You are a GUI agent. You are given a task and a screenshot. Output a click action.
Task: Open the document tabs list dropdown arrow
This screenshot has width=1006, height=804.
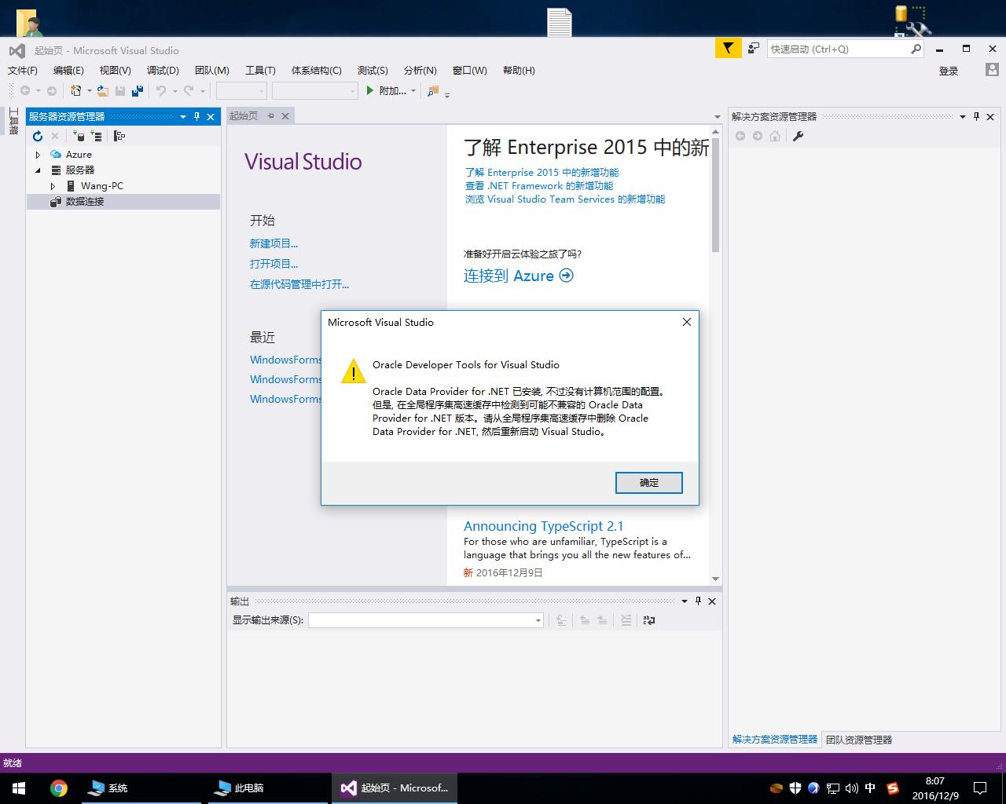pyautogui.click(x=716, y=116)
